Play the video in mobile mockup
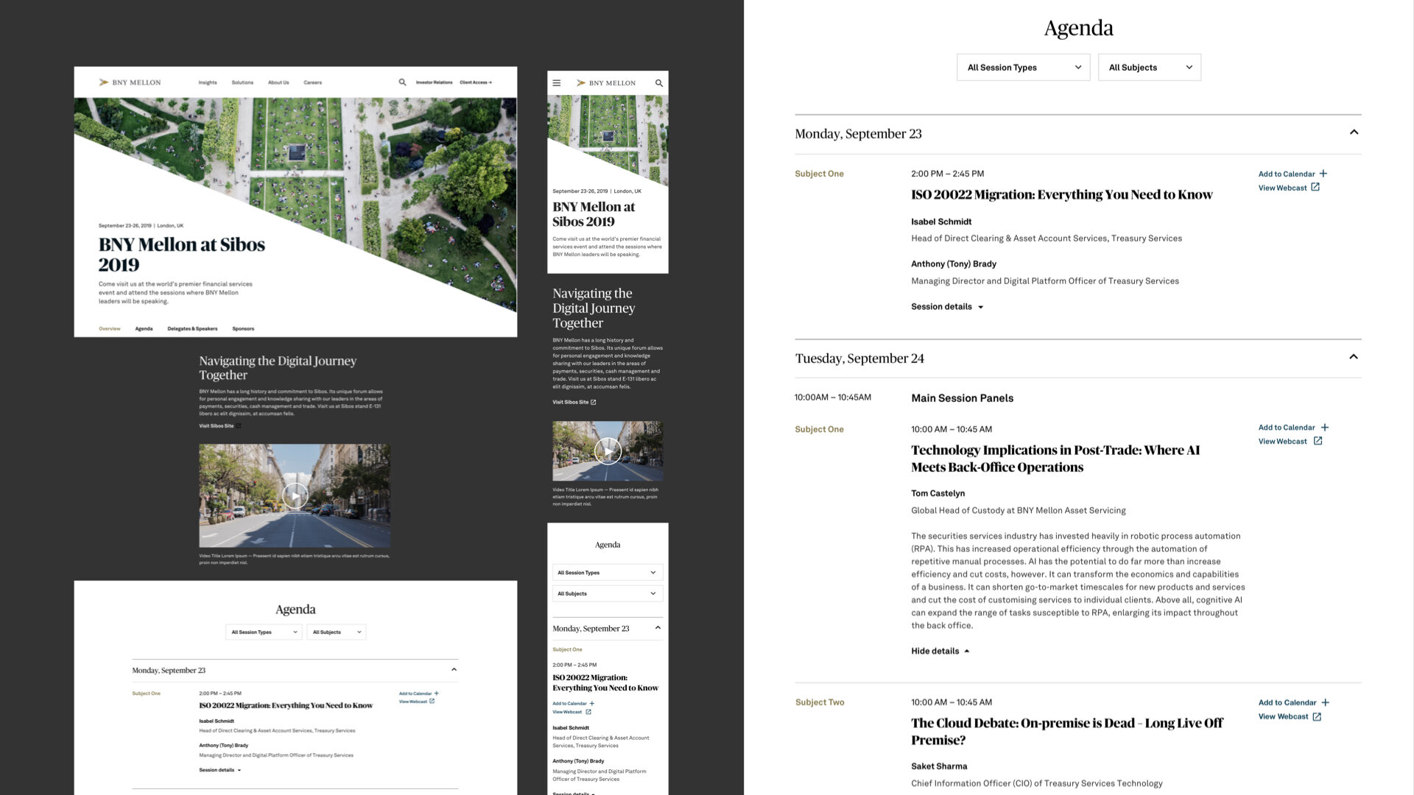1414x795 pixels. [x=608, y=451]
